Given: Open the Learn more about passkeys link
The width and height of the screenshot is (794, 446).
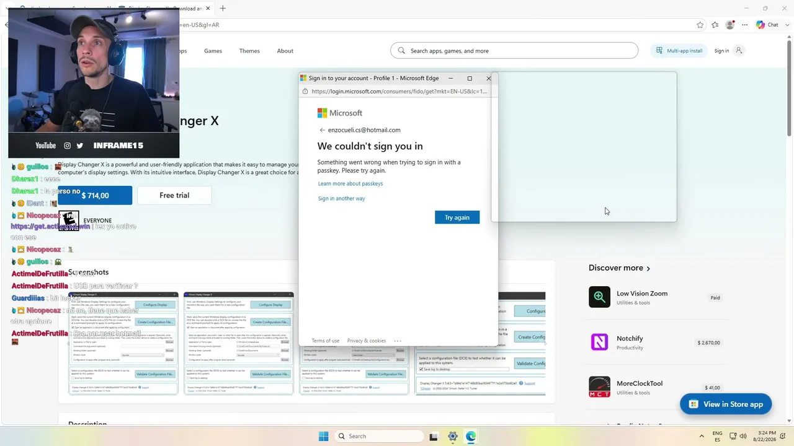Looking at the screenshot, I should (x=350, y=183).
